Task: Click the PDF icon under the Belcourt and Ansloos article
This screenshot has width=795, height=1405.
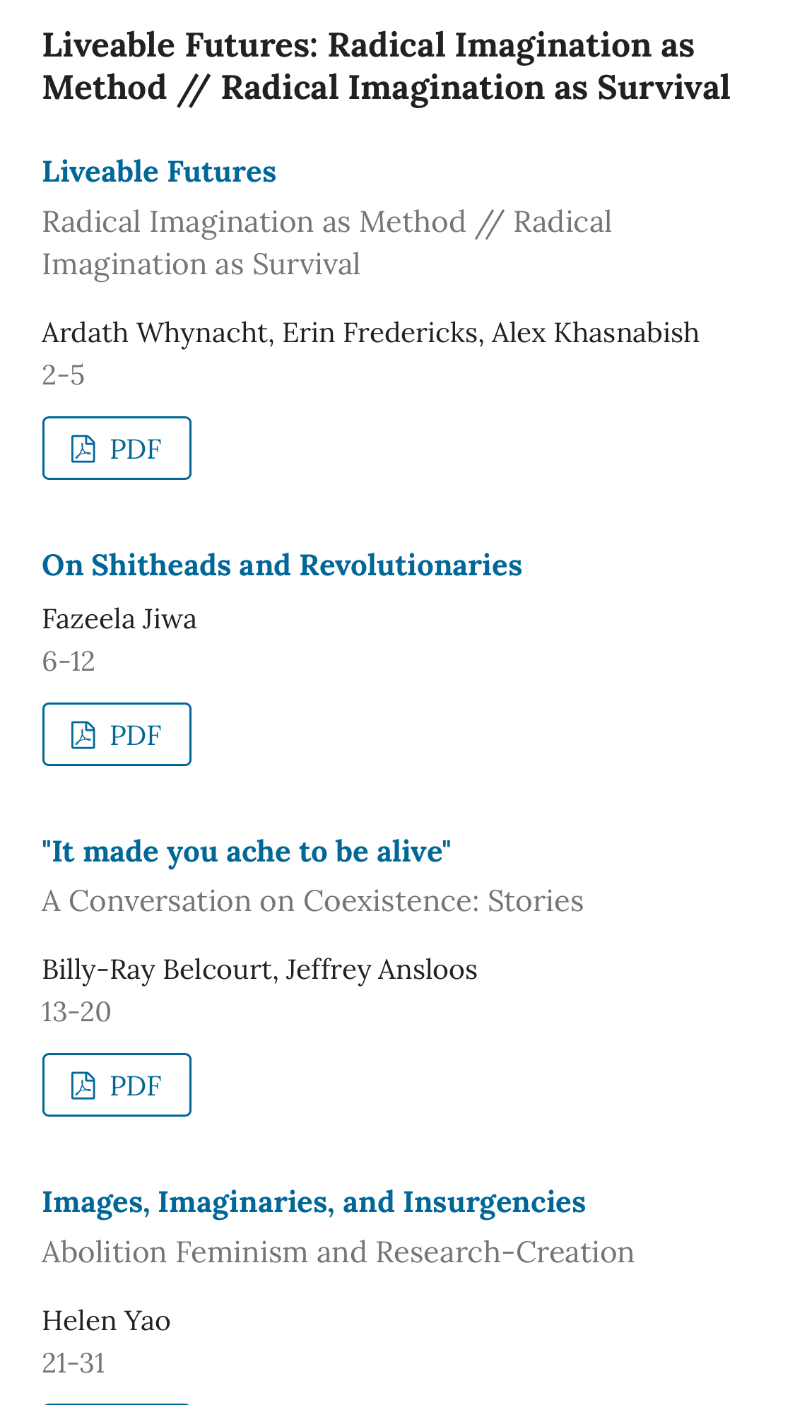Action: pyautogui.click(x=83, y=1086)
